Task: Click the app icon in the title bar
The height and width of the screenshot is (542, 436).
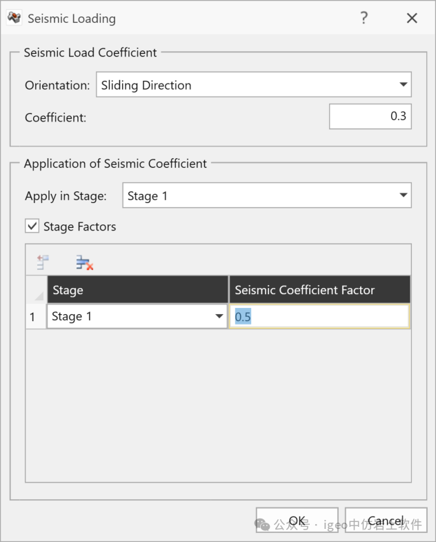Action: click(x=14, y=19)
